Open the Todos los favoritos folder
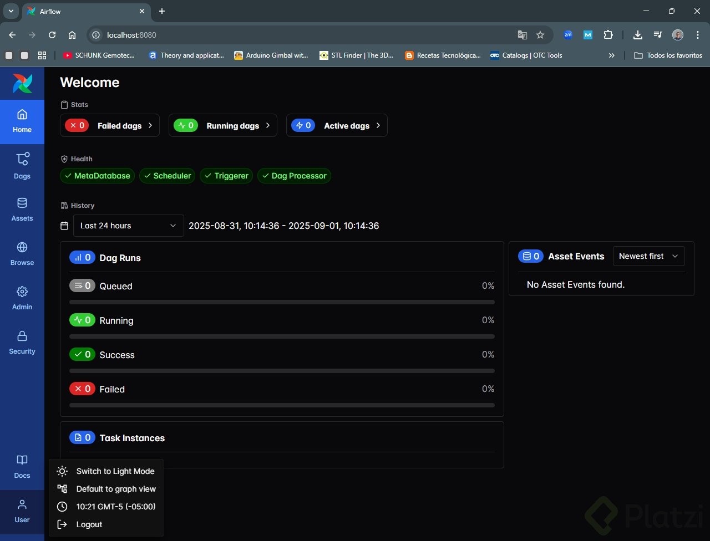710x541 pixels. pyautogui.click(x=668, y=55)
